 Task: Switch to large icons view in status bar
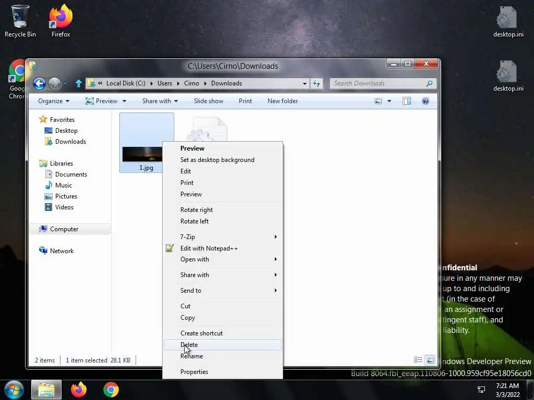pyautogui.click(x=430, y=360)
